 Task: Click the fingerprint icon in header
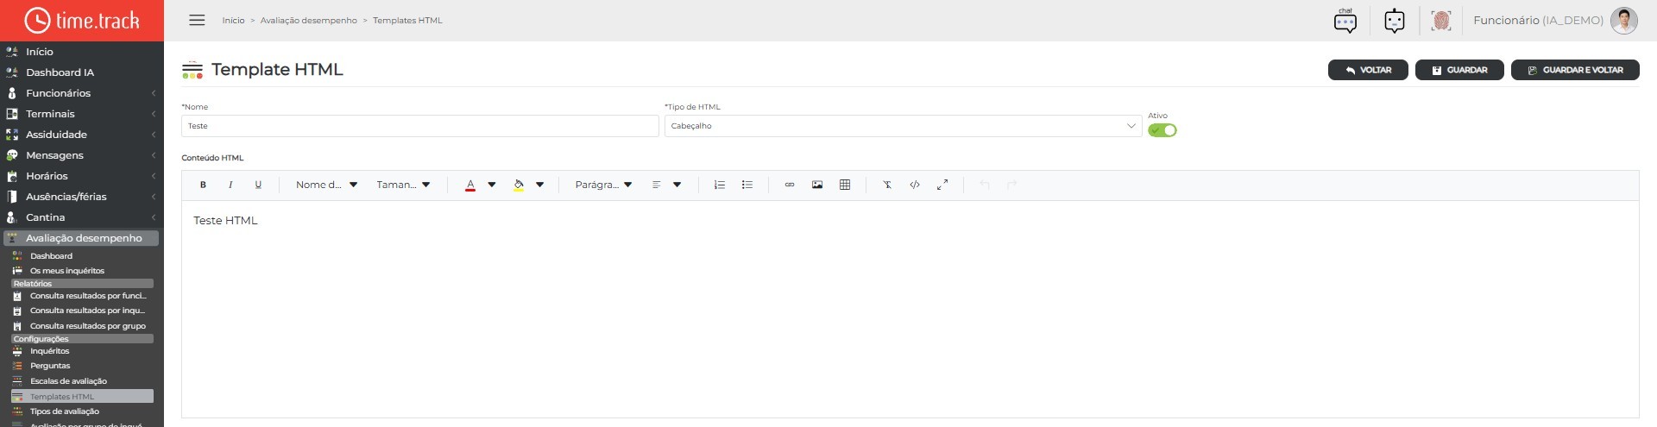point(1441,21)
